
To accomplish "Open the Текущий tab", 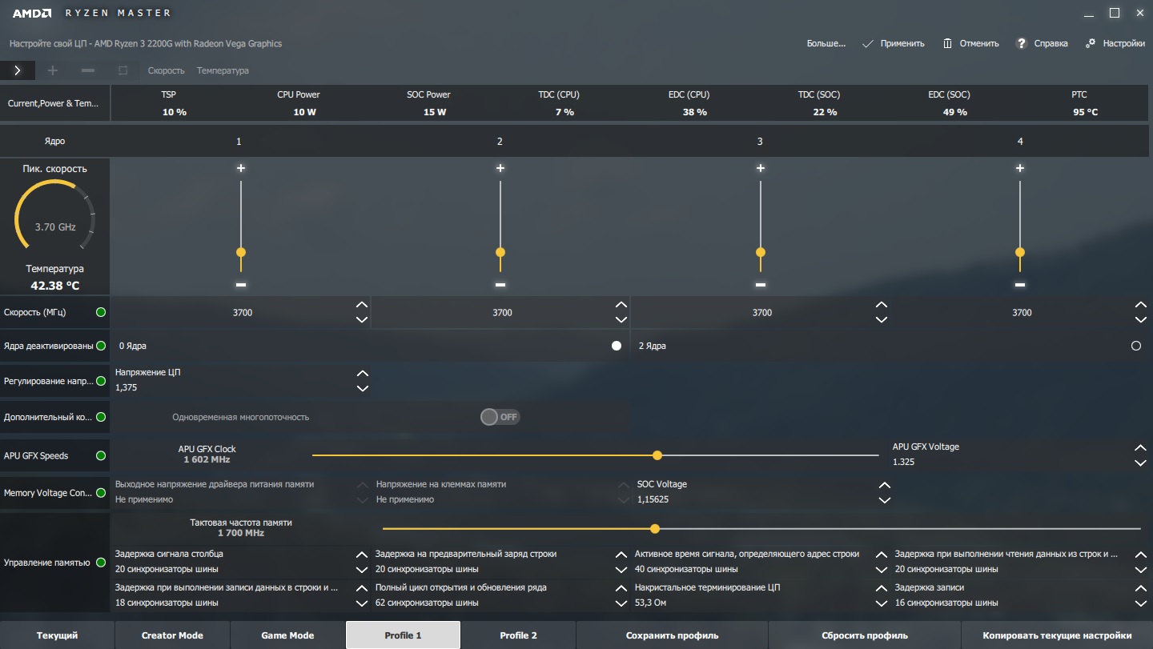I will [x=57, y=635].
